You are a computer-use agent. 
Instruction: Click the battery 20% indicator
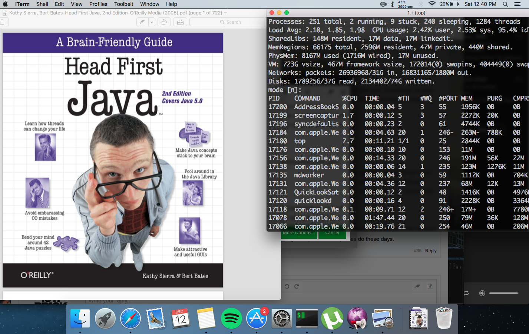tap(449, 4)
